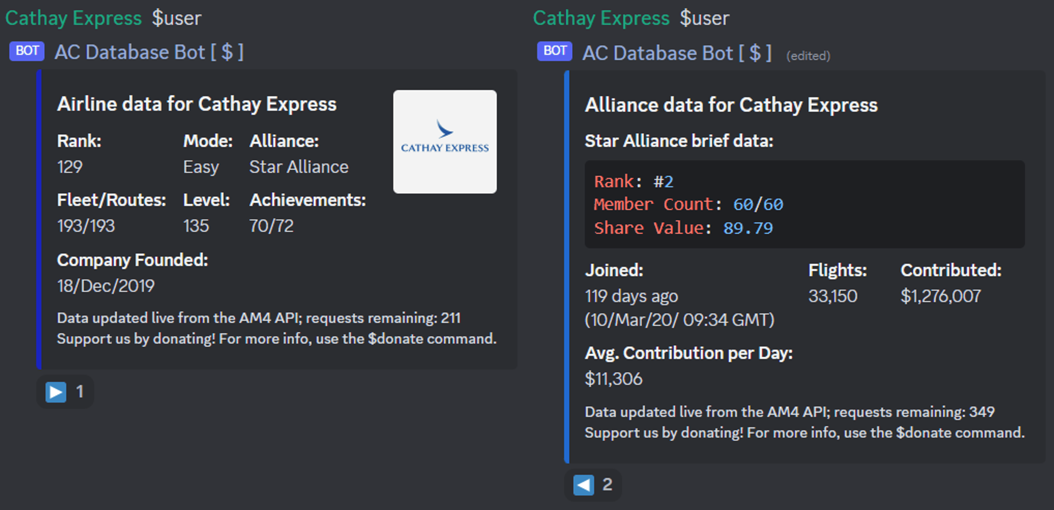The image size is (1054, 510).
Task: Click the rank value 129
Action: click(70, 167)
